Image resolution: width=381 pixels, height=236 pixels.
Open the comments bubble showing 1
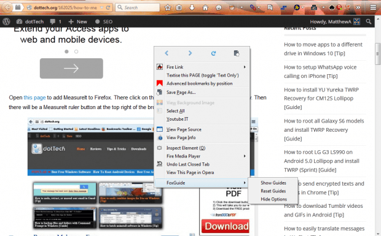click(x=56, y=21)
